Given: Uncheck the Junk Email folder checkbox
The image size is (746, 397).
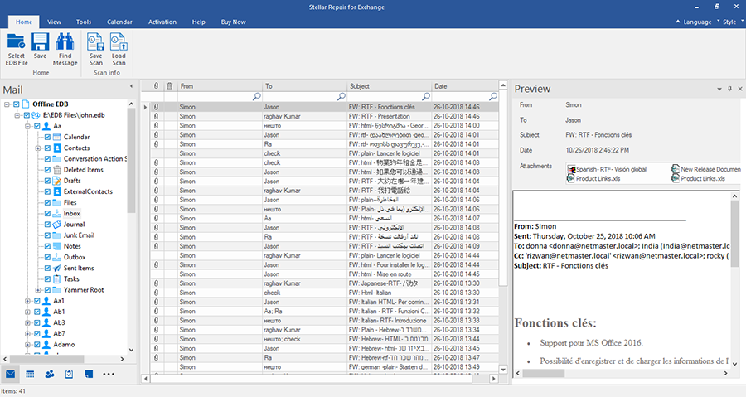Looking at the screenshot, I should 47,235.
